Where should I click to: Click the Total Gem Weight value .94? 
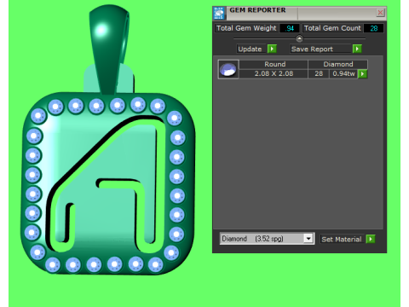pyautogui.click(x=290, y=28)
